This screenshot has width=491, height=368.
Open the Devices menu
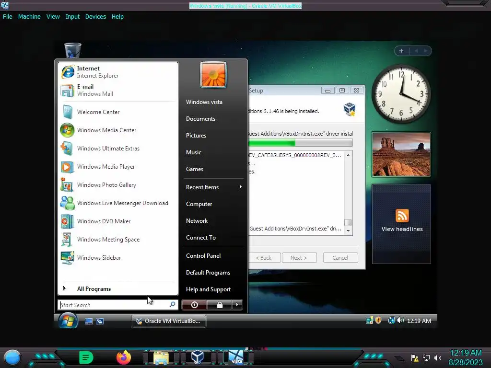95,17
